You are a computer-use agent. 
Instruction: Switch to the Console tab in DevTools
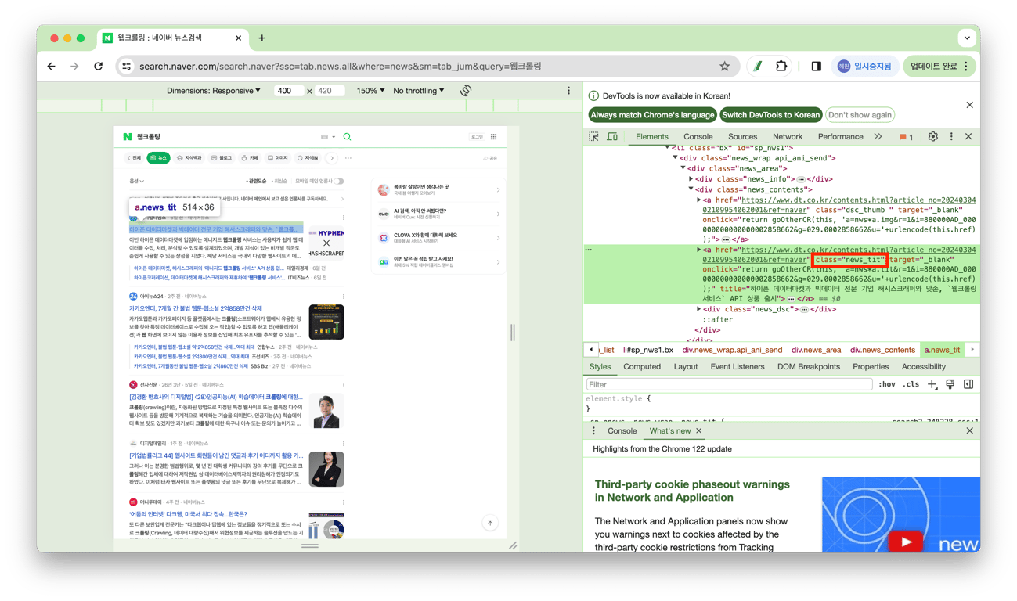698,137
